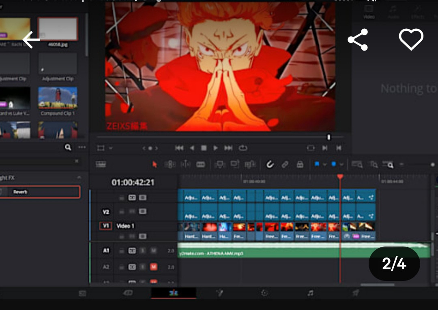438x310 pixels.
Task: Open the viewer transform mode dropdown arrow
Action: [111, 148]
